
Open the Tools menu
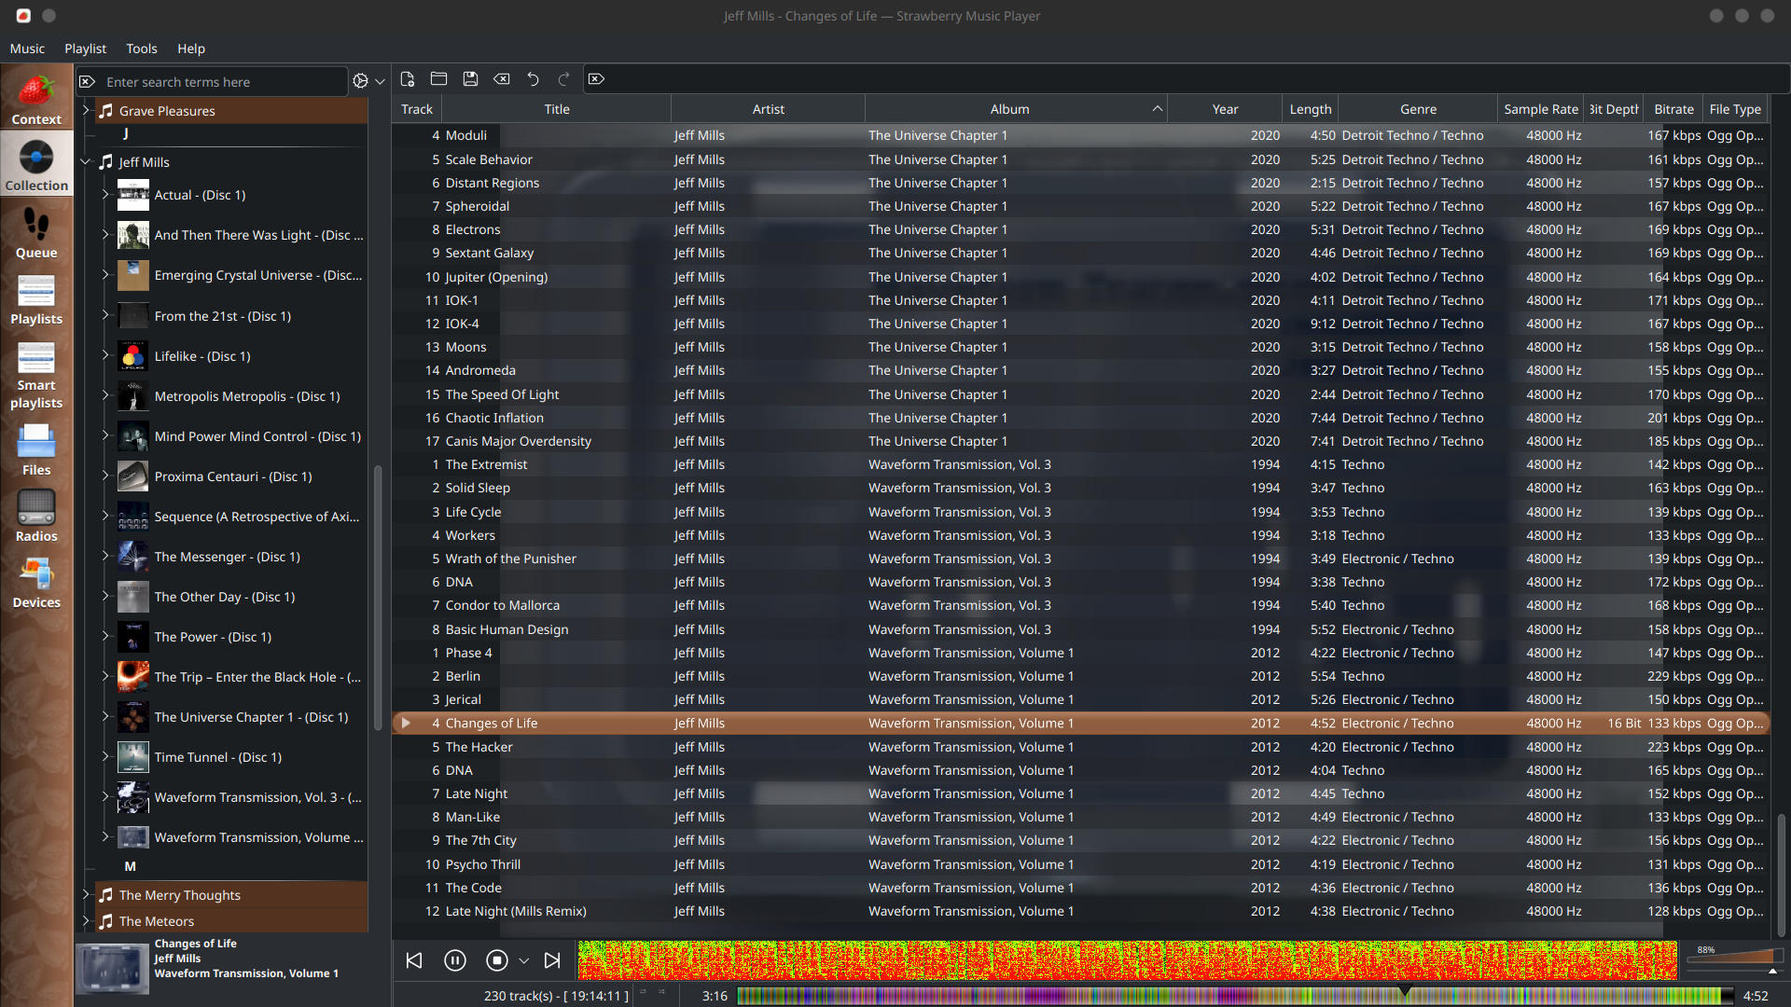142,48
